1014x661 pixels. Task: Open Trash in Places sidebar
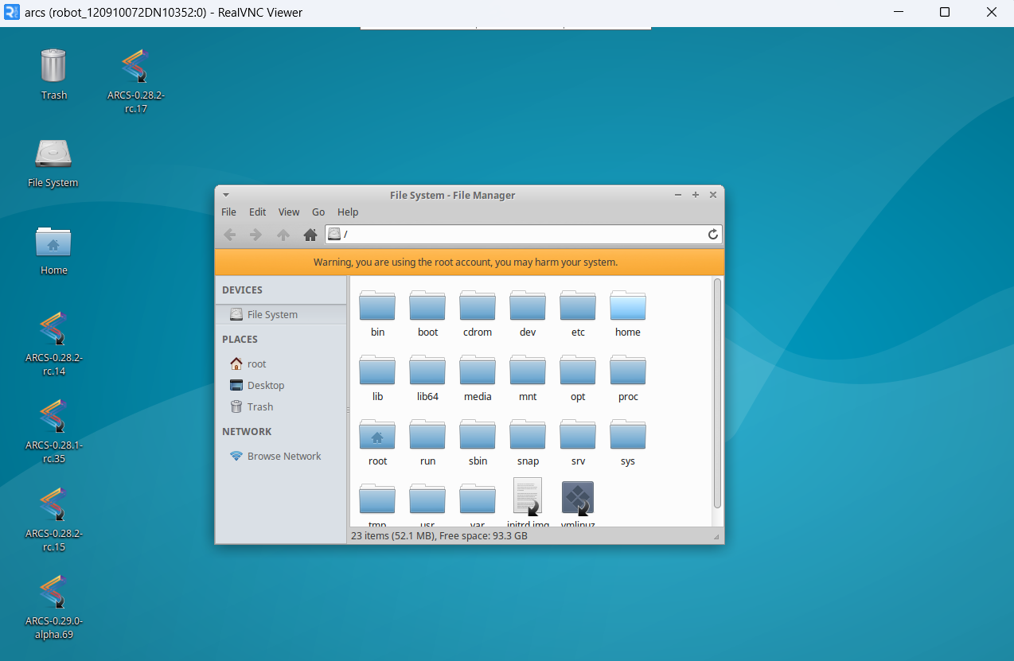tap(281, 406)
